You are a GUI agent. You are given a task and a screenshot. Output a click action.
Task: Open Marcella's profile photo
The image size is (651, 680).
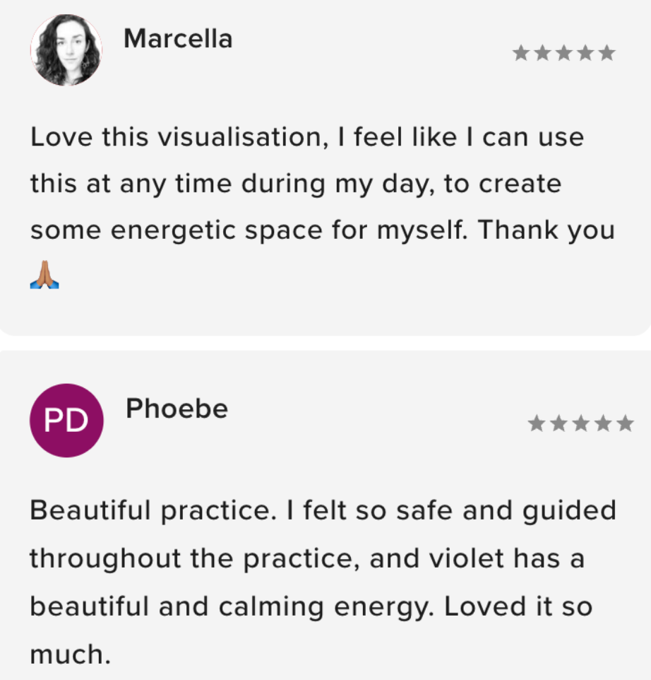[x=66, y=49]
